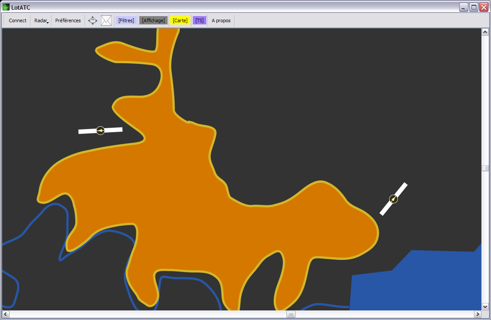Screen dimensions: 491x320
Task: Click the Connect button
Action: [x=18, y=20]
